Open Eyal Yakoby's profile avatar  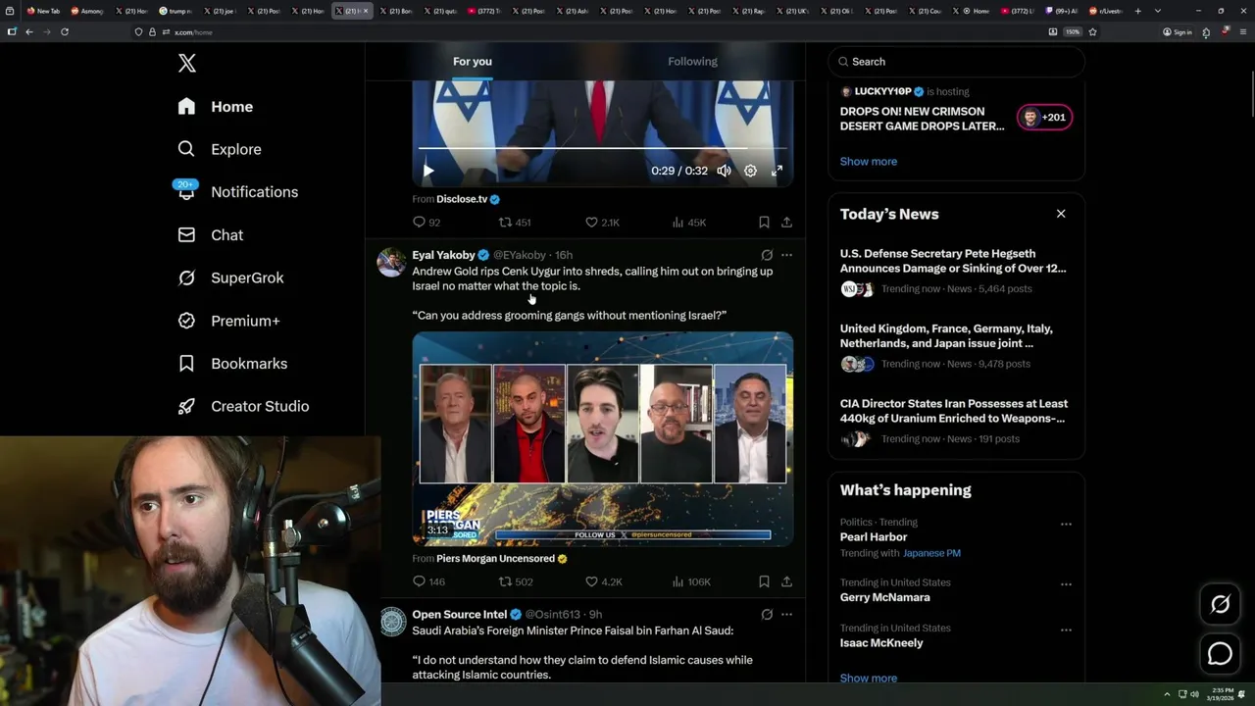coord(392,262)
